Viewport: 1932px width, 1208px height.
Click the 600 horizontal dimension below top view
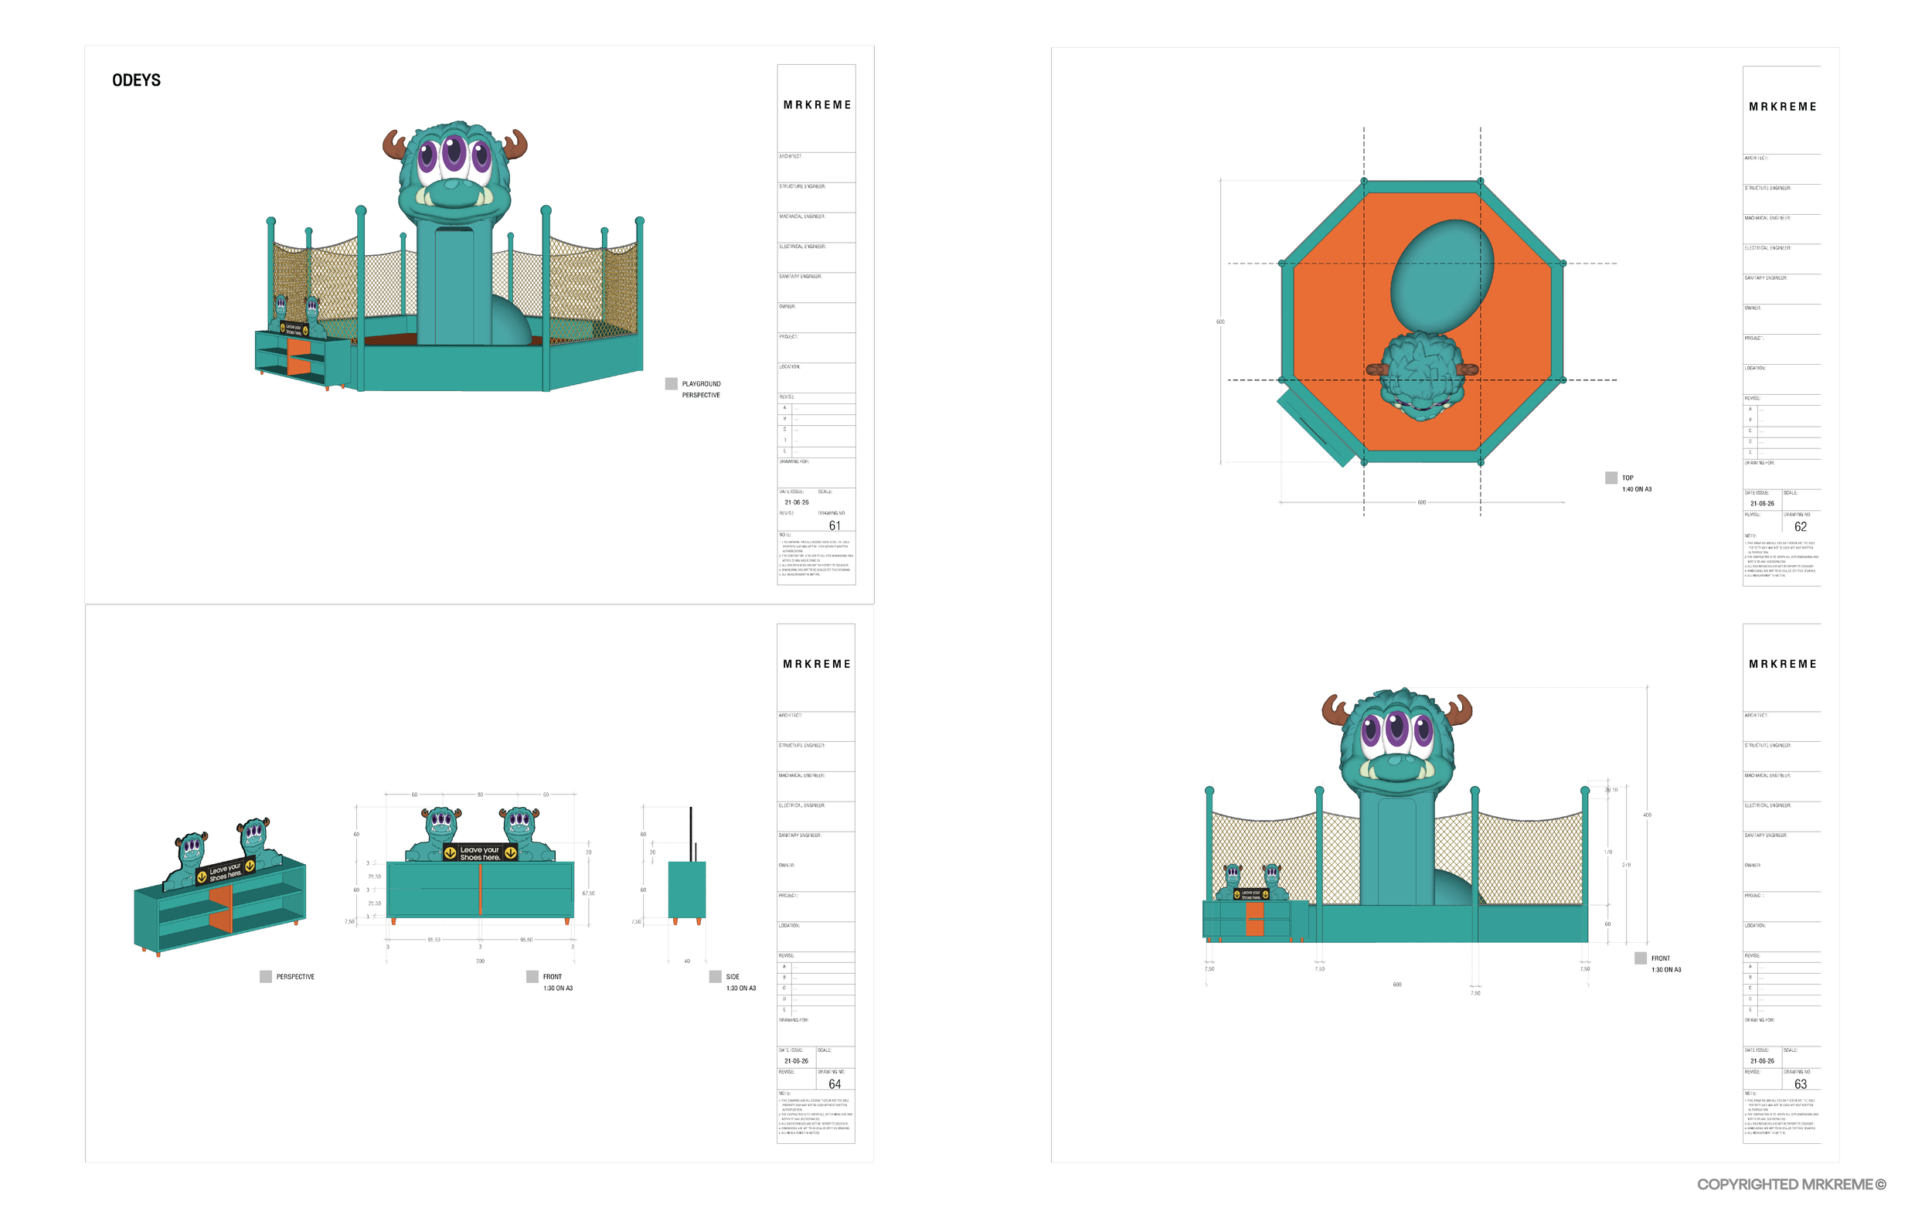click(x=1422, y=502)
